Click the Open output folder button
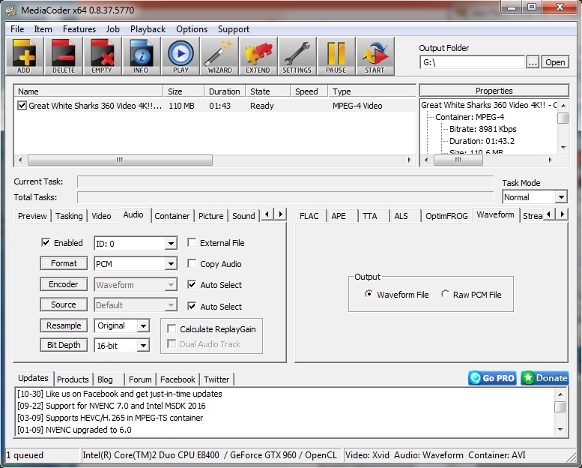Screen dimensions: 582x468 [555, 62]
